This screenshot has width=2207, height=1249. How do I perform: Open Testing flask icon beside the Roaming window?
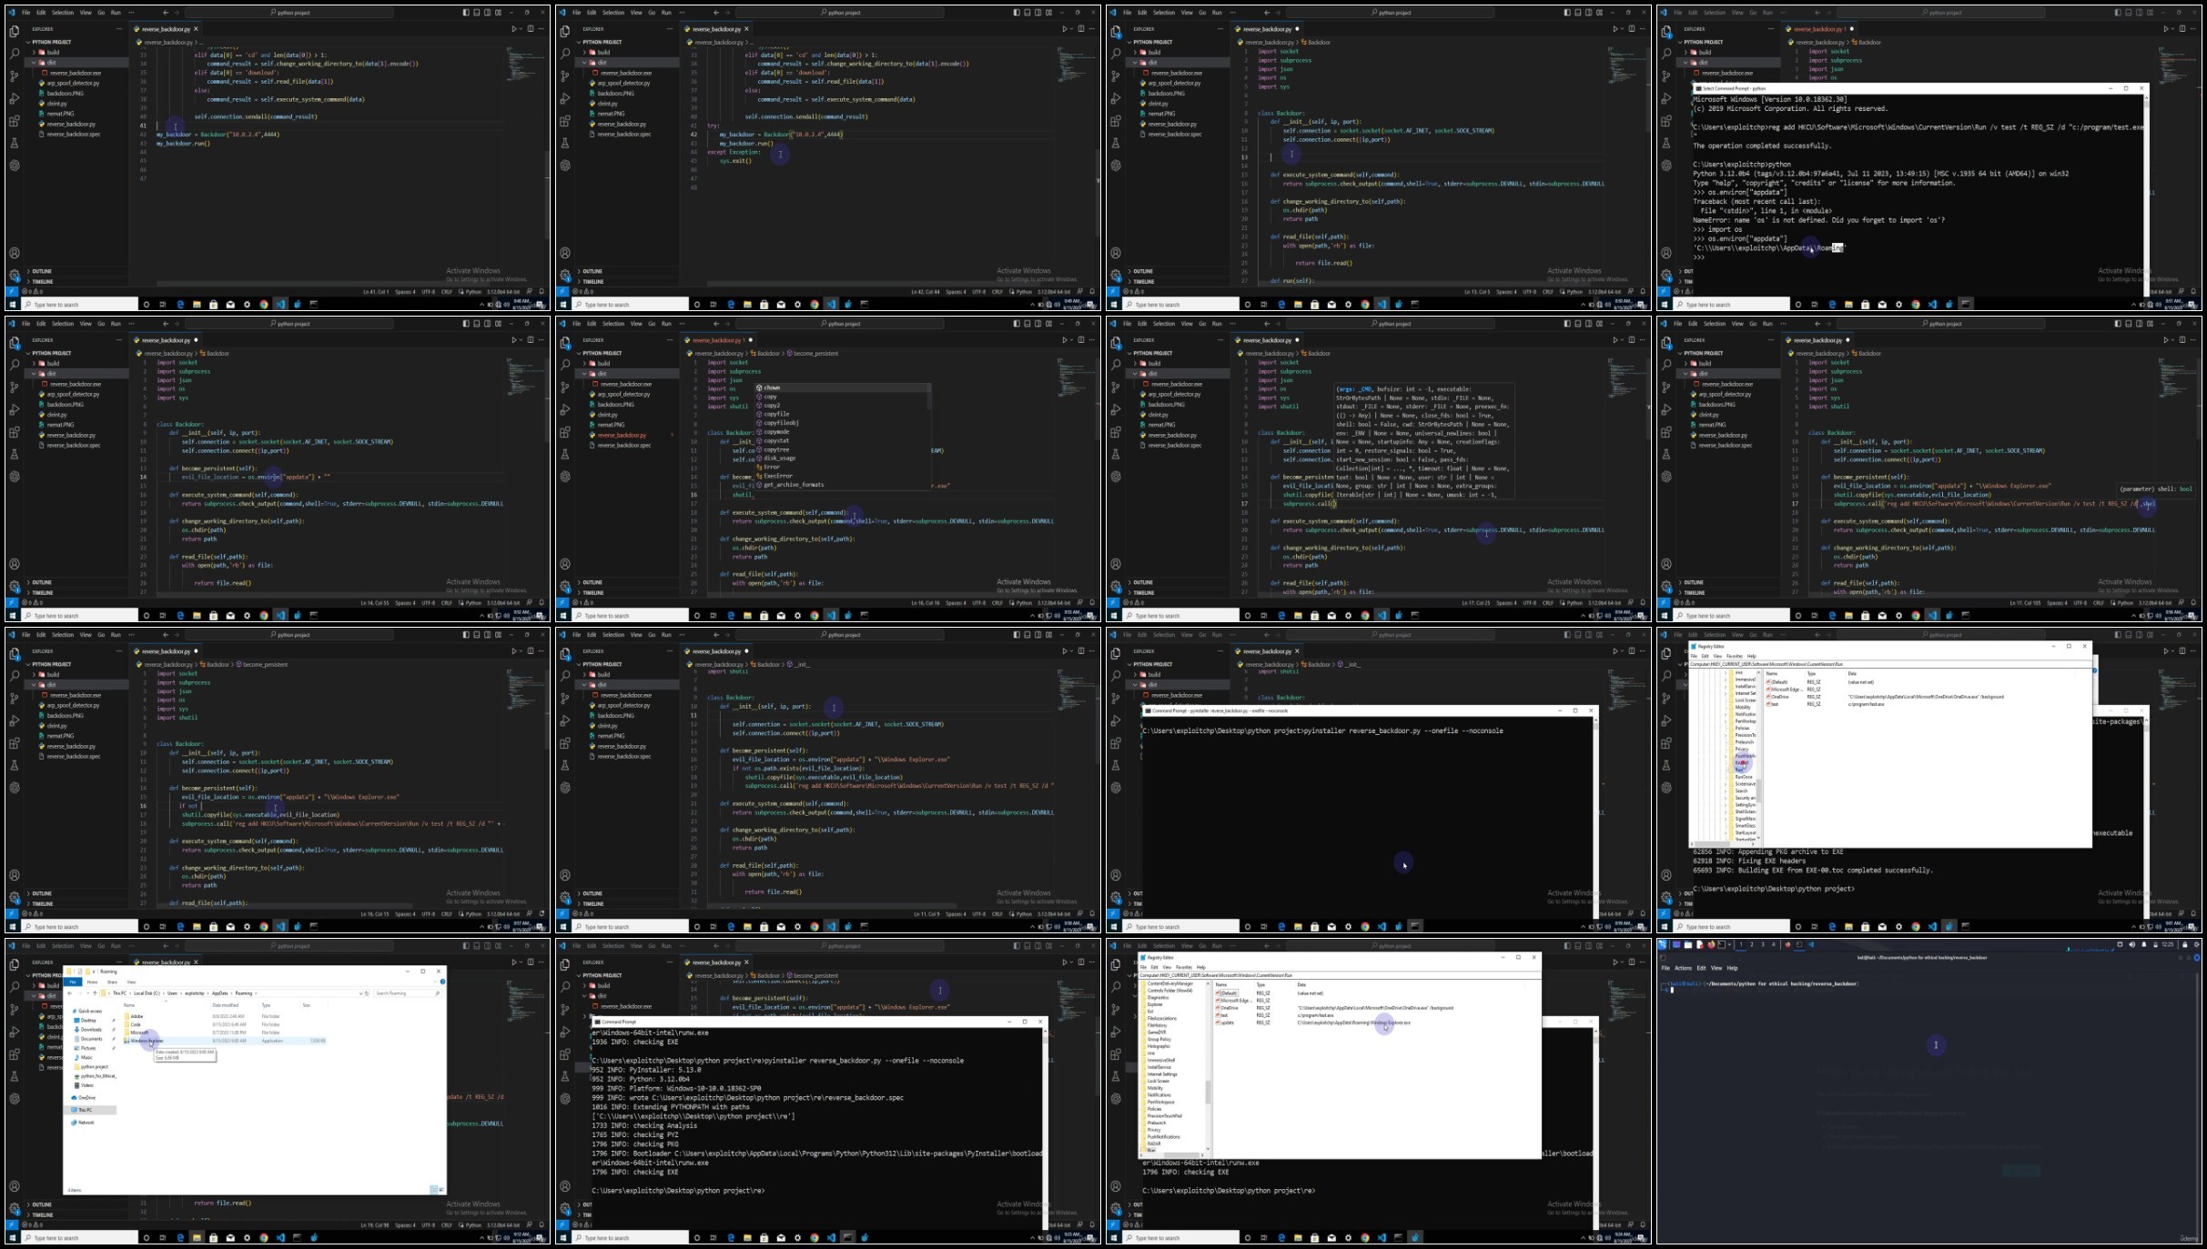(15, 1076)
